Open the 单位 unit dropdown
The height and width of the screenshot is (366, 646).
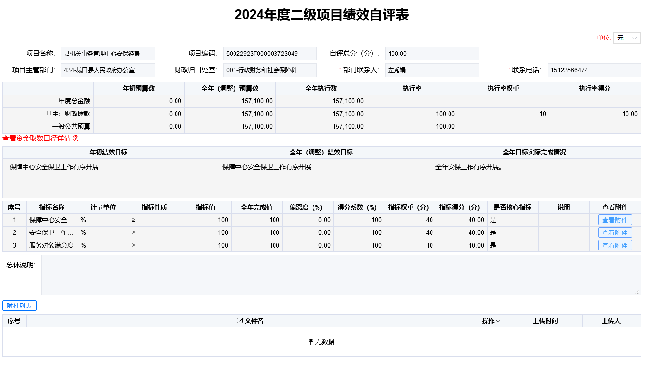click(x=626, y=38)
